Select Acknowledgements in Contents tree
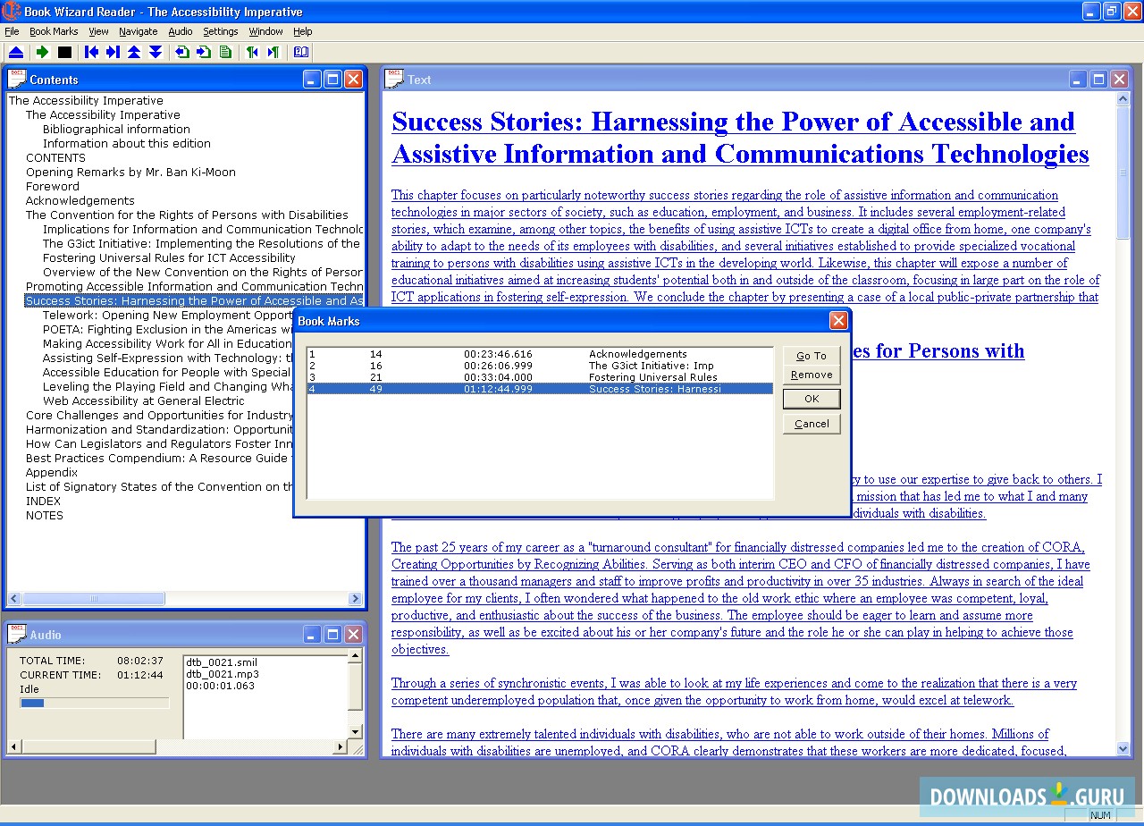 [80, 200]
